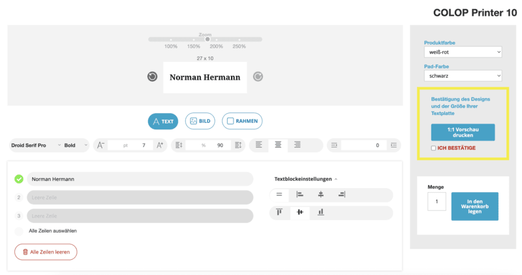This screenshot has height=275, width=522.
Task: Align text block to top edge
Action: tap(279, 212)
